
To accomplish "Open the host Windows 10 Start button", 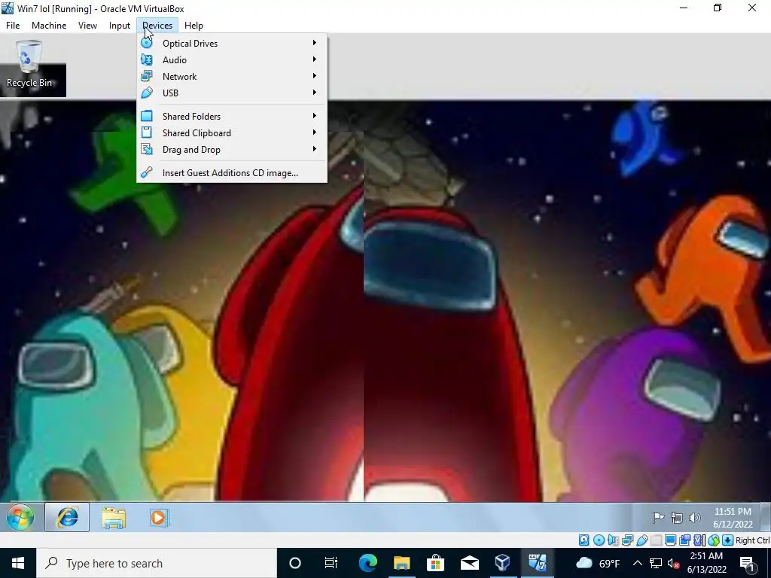I will 18,563.
